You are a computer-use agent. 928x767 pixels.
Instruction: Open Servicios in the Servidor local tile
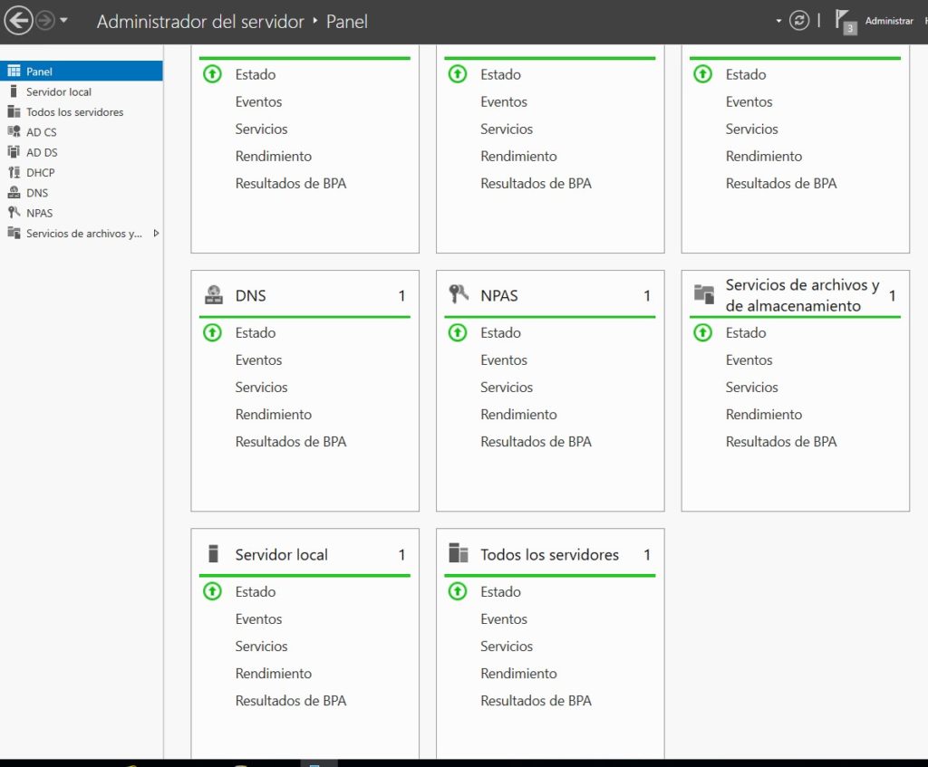coord(261,646)
